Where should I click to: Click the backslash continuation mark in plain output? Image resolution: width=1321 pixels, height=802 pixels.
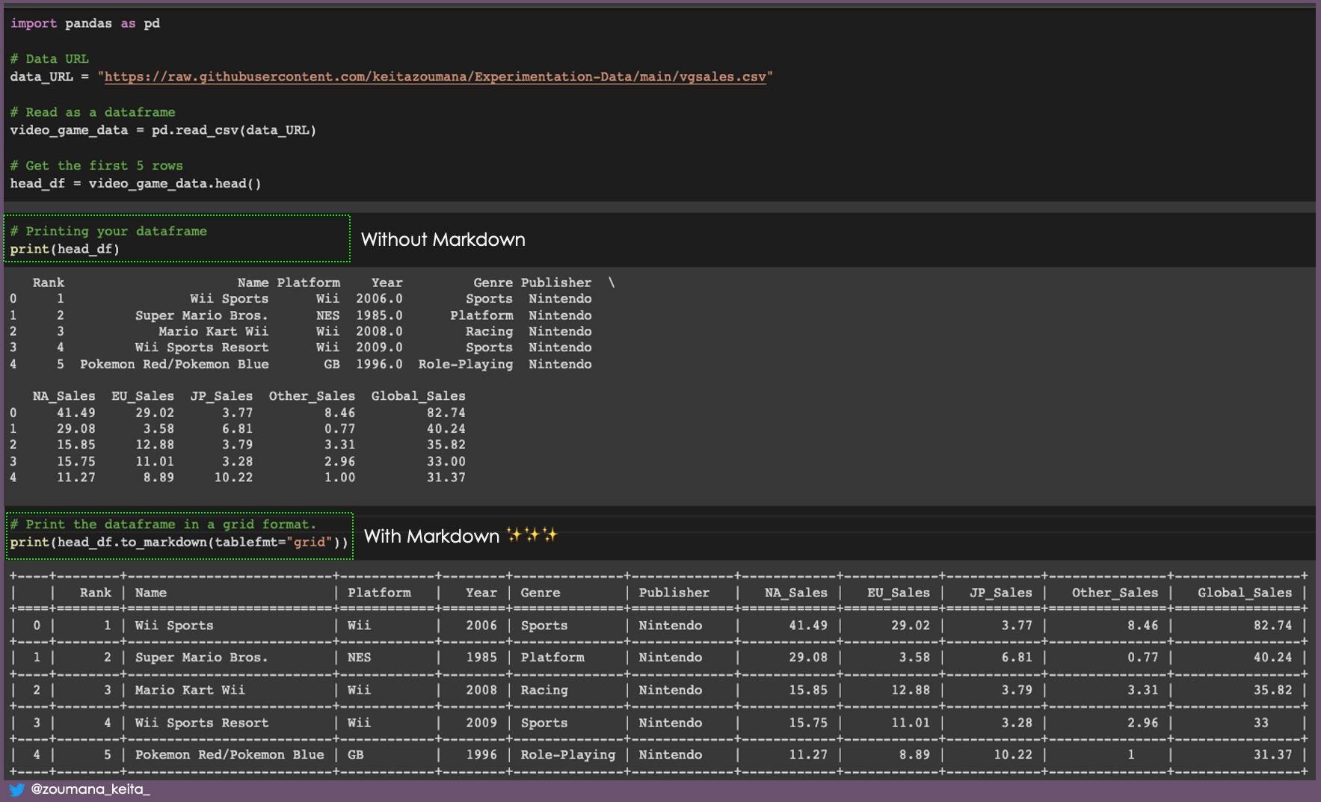[x=612, y=283]
